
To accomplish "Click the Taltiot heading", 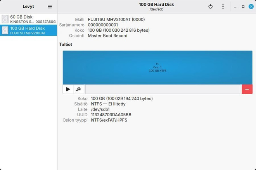I will (66, 44).
